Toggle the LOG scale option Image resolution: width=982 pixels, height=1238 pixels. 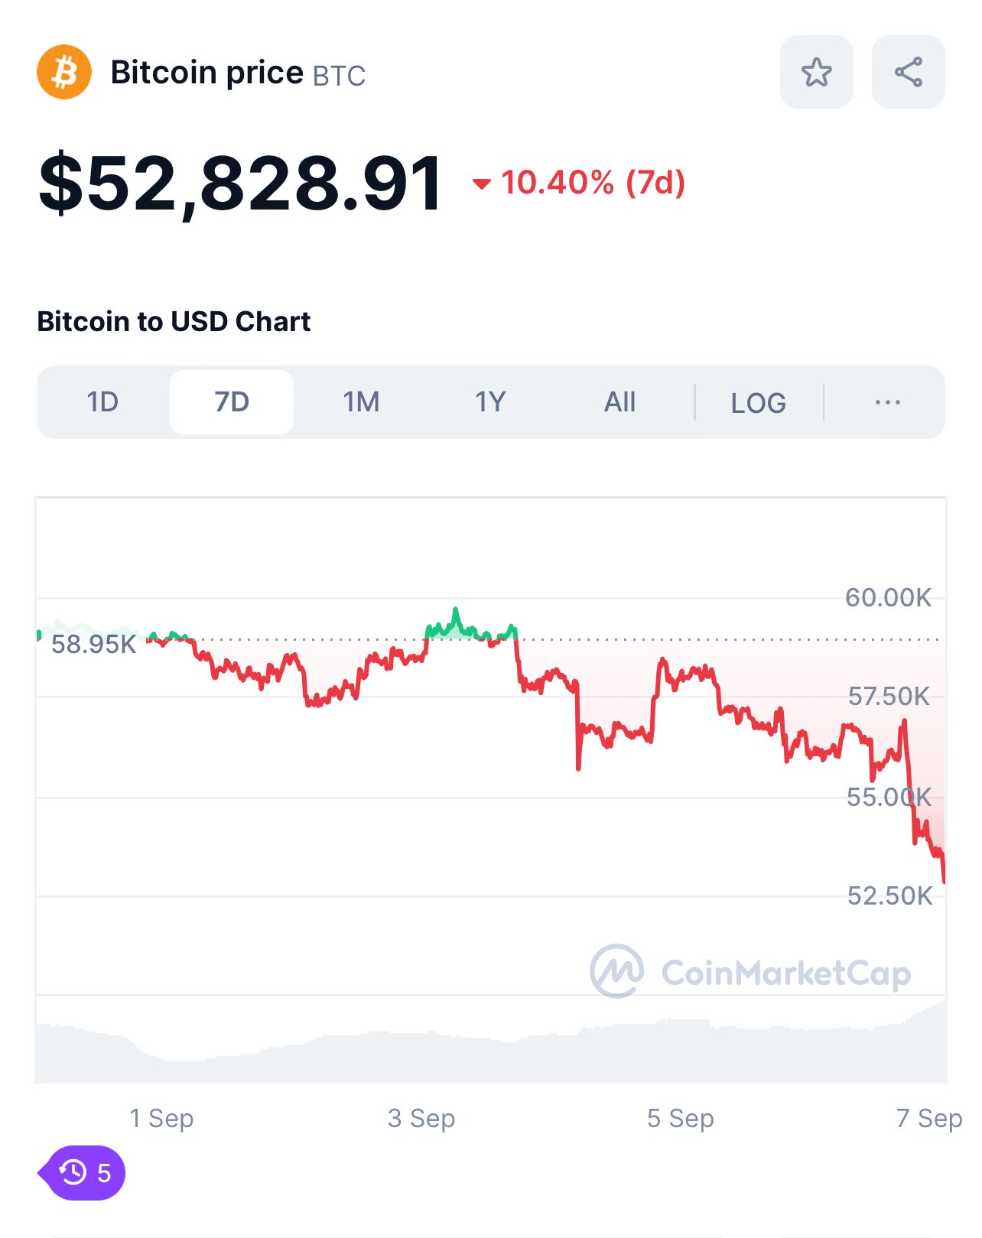tap(758, 402)
